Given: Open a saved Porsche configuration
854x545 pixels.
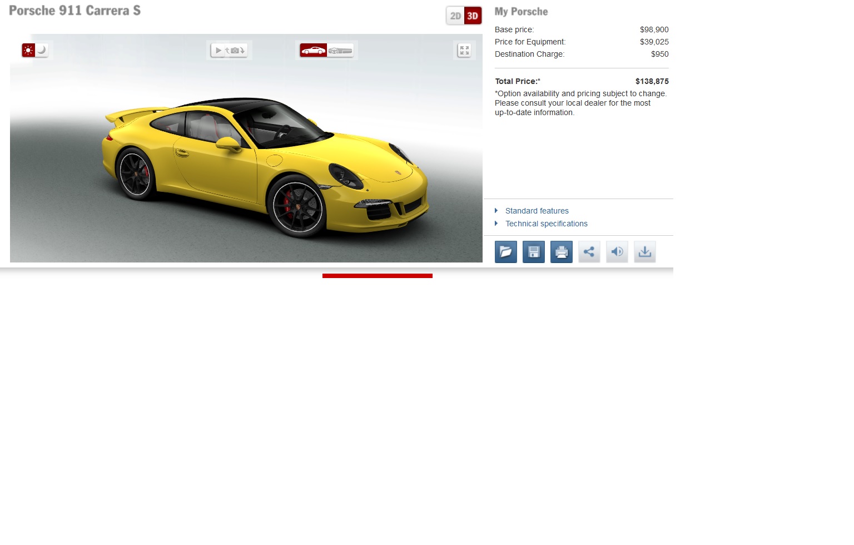Looking at the screenshot, I should pyautogui.click(x=505, y=252).
